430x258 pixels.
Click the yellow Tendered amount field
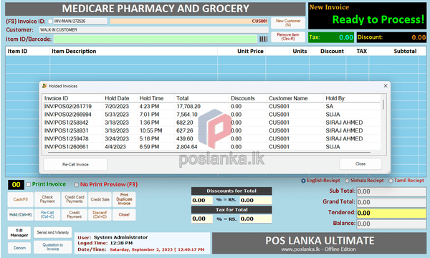pos(391,213)
